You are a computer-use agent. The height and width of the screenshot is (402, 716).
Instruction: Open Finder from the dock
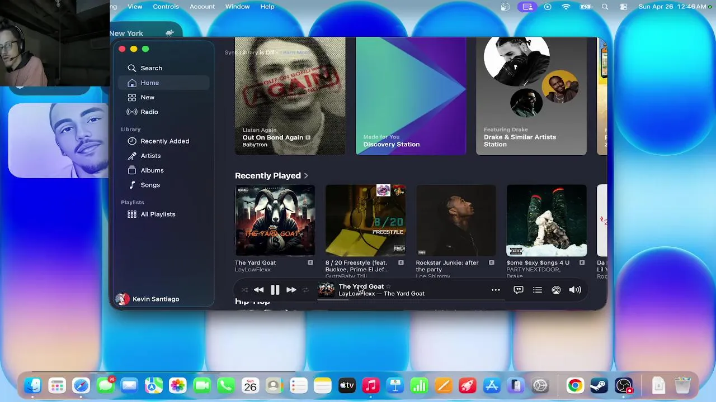coord(33,386)
